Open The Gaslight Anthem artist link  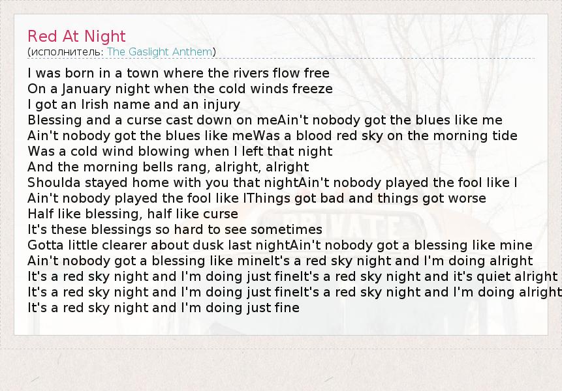click(159, 51)
